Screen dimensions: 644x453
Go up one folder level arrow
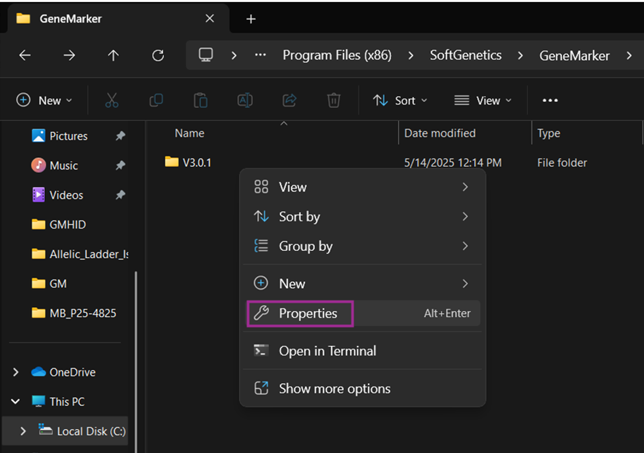coord(113,55)
